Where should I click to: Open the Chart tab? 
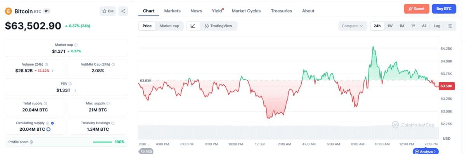tap(149, 11)
